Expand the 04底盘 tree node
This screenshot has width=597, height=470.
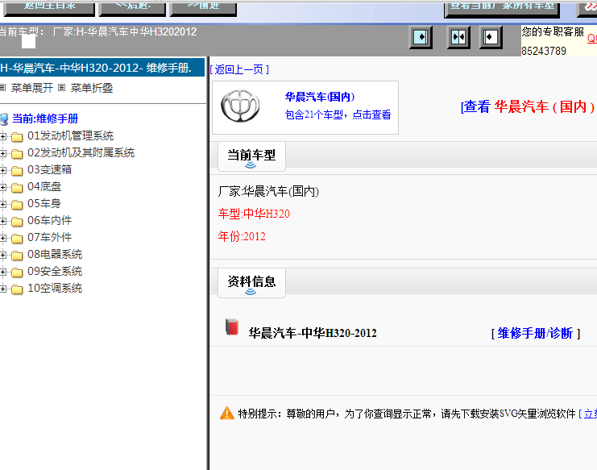click(3, 187)
